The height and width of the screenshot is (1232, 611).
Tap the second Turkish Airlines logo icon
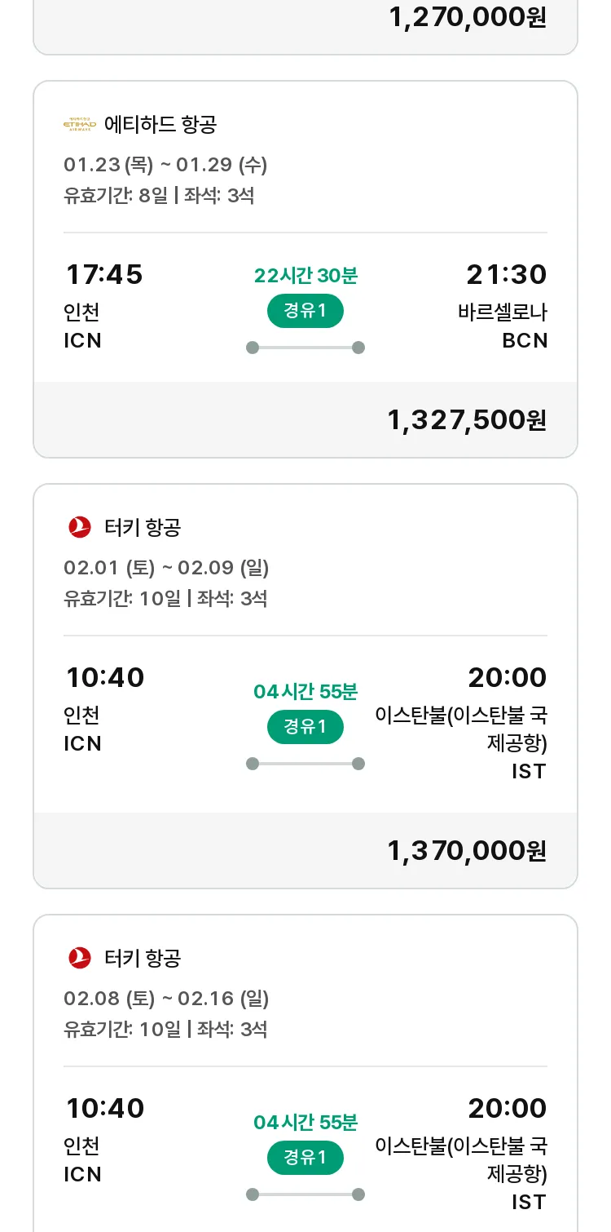[80, 958]
